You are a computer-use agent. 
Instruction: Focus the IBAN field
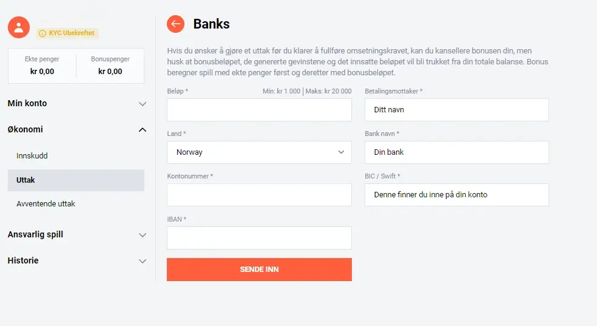click(259, 238)
